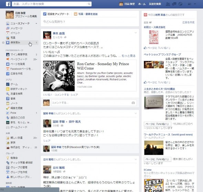Open 音楽 in the apps section
This screenshot has width=203, height=192.
[x=13, y=99]
